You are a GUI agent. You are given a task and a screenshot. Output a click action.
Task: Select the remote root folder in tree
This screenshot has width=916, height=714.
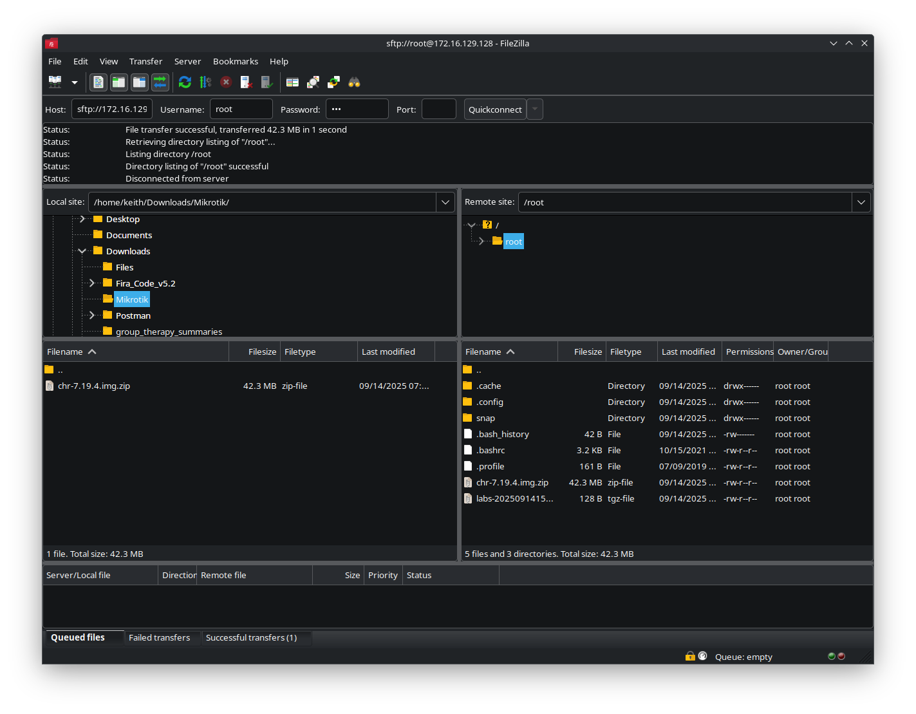514,241
